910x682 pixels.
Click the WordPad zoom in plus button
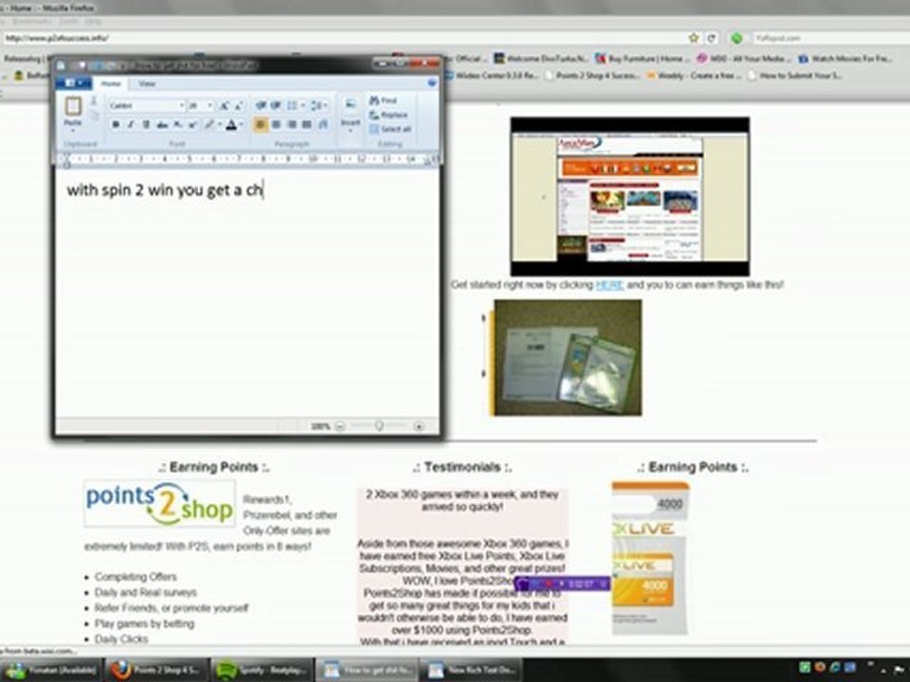[418, 426]
